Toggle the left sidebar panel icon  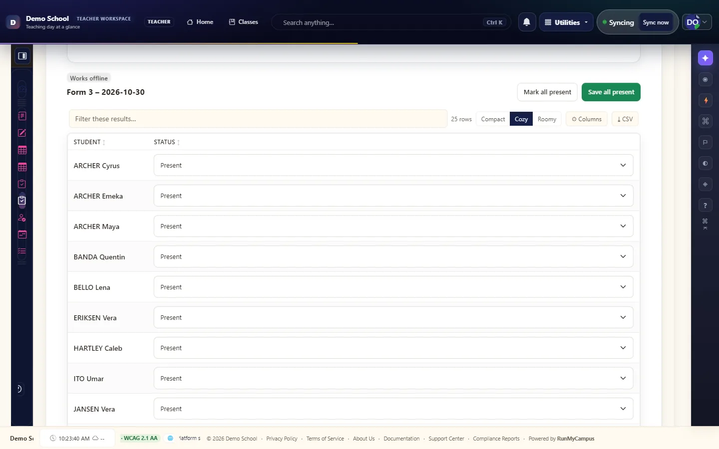click(22, 56)
